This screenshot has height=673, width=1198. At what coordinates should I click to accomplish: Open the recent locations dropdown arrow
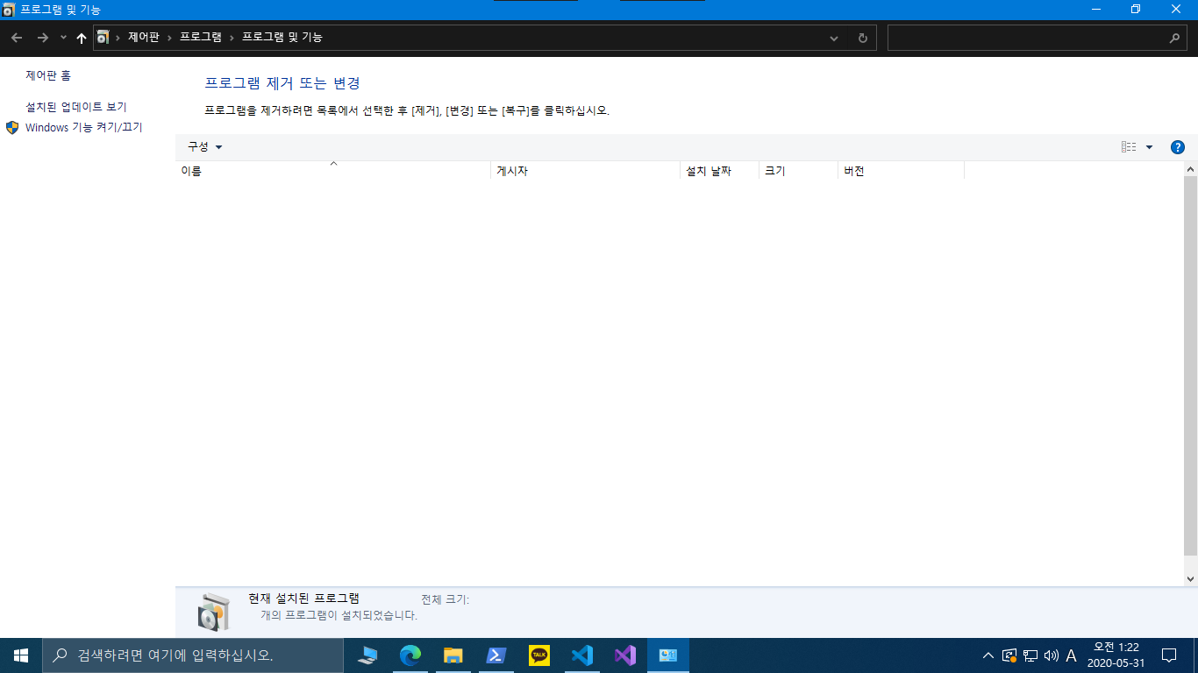tap(63, 38)
